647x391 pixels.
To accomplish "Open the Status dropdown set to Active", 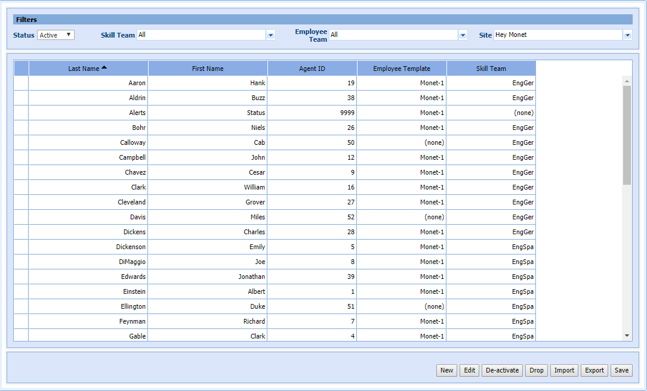I will [56, 35].
